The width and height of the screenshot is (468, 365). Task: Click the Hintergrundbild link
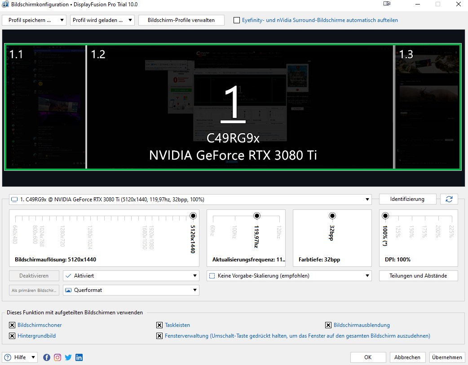(x=36, y=336)
